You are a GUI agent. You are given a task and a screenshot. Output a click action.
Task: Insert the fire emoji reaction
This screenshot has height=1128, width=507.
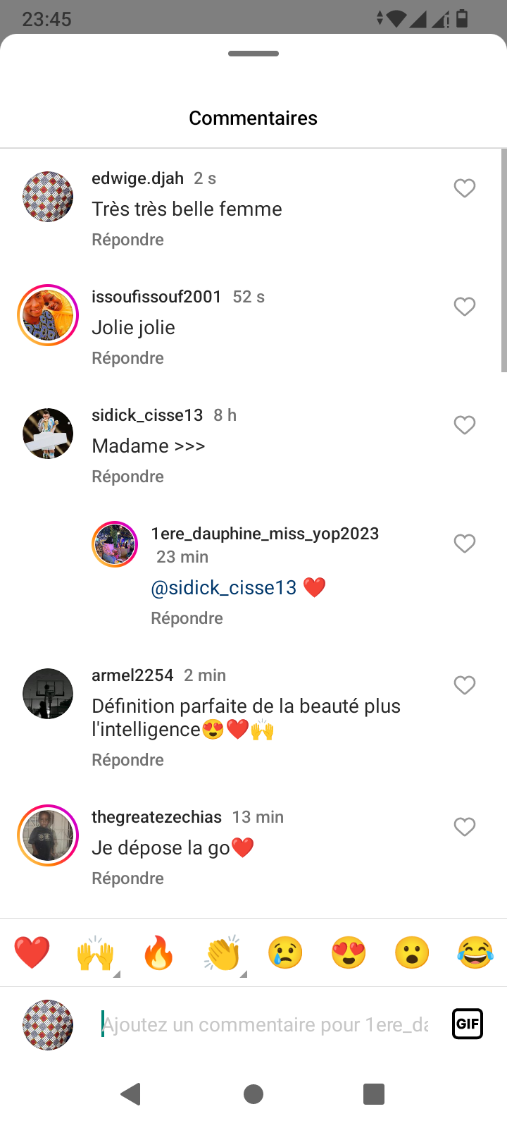tap(158, 953)
